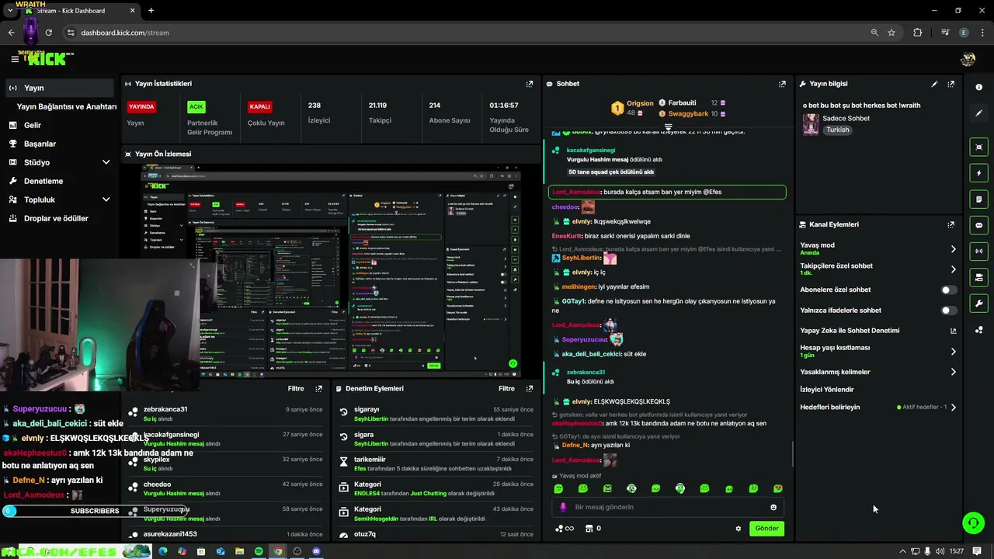
Task: Click the tarikemiiir timeout entry in moderation log
Action: [x=437, y=464]
